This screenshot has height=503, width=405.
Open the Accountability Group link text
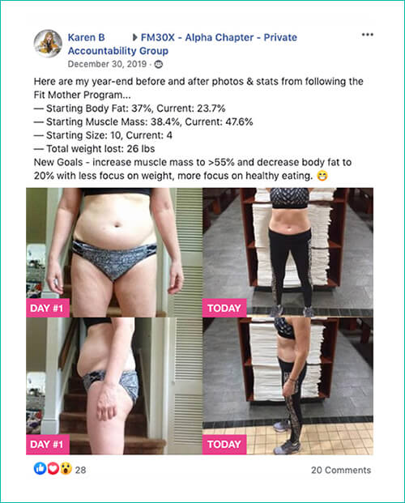118,51
